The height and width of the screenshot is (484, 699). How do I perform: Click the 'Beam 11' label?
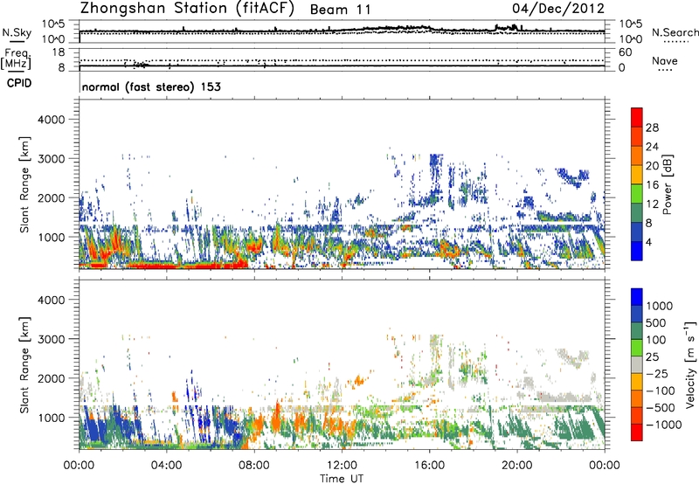[x=340, y=10]
